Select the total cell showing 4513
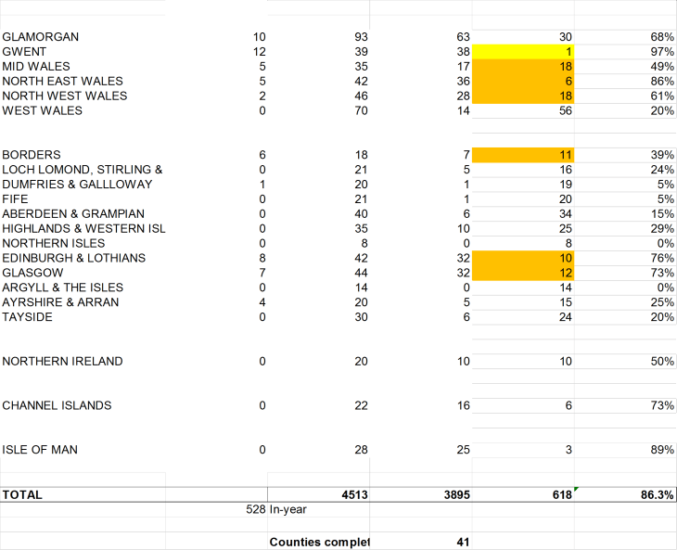The height and width of the screenshot is (550, 677). (x=318, y=495)
